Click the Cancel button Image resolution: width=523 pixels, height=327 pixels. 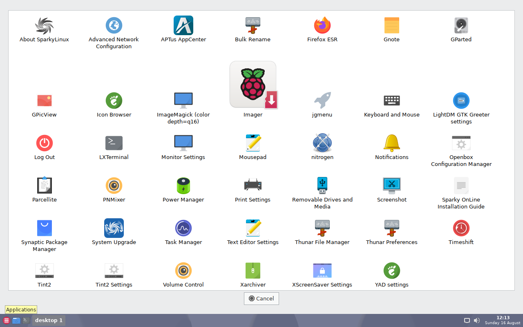261,298
